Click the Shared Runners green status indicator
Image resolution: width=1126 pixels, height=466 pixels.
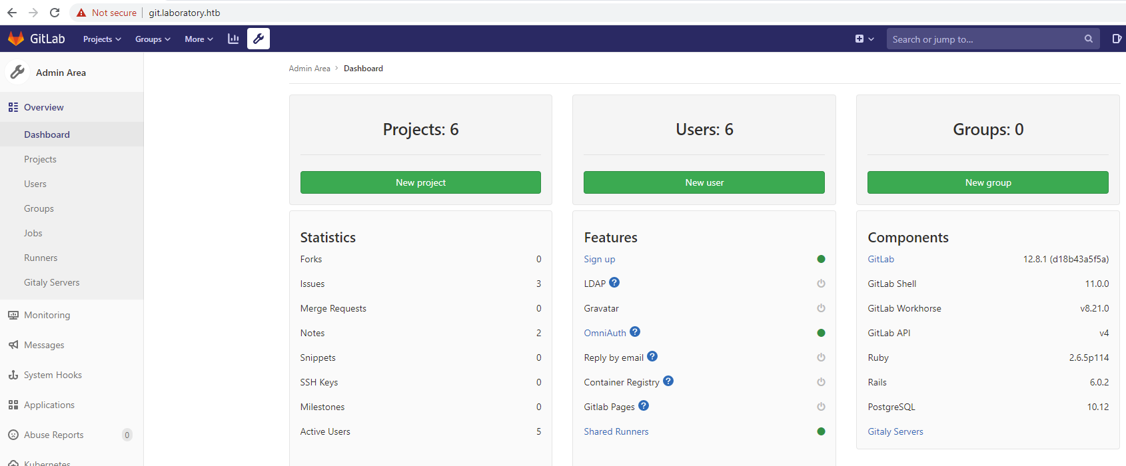pos(821,431)
